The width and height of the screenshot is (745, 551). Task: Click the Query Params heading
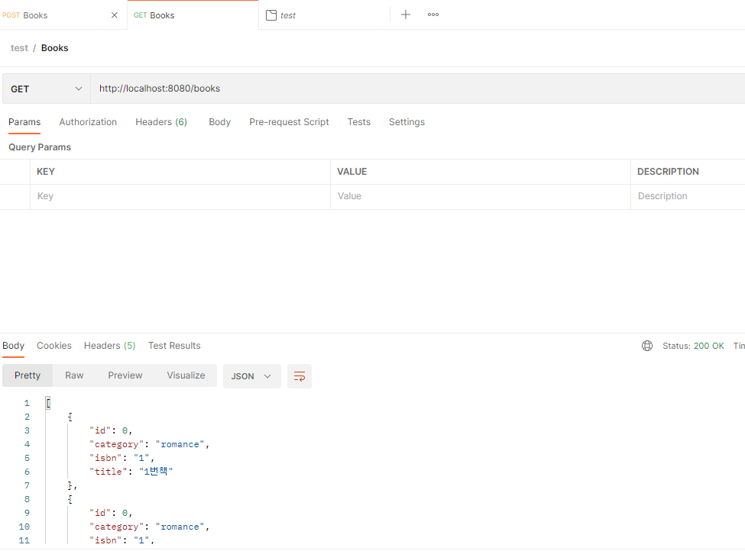(40, 147)
